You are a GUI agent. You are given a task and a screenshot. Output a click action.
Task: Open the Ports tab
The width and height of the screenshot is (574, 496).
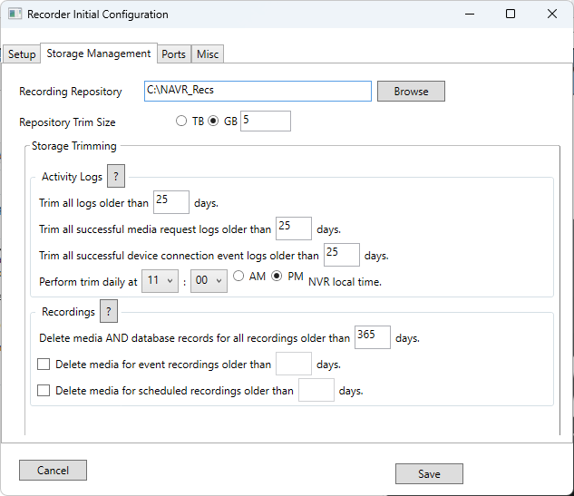click(173, 54)
